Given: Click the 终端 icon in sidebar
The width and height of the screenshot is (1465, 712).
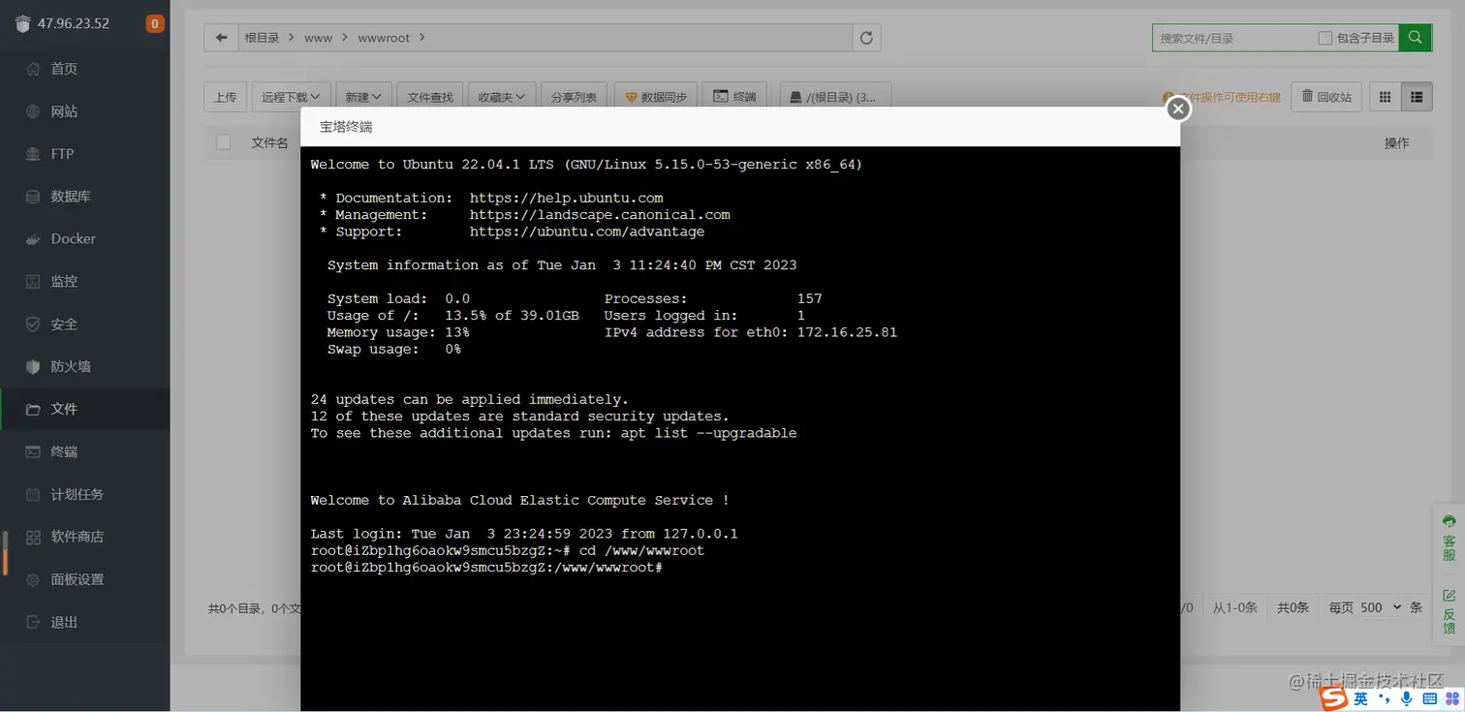Looking at the screenshot, I should tap(33, 452).
